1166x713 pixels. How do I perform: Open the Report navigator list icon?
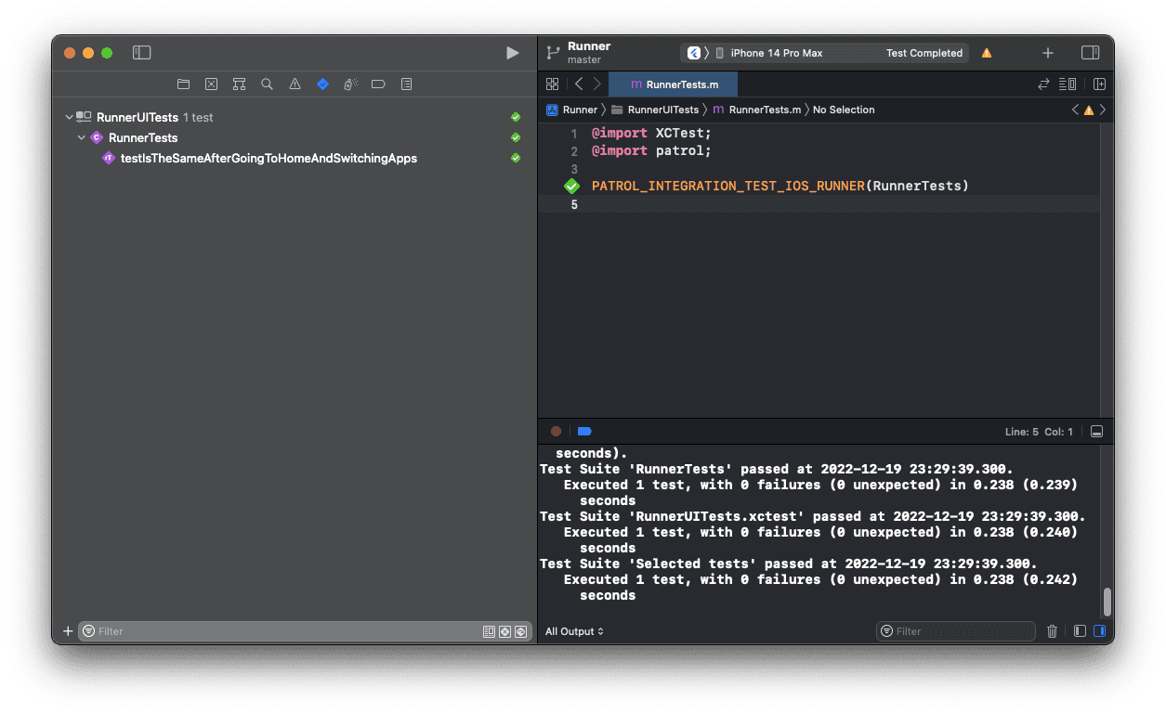click(406, 84)
